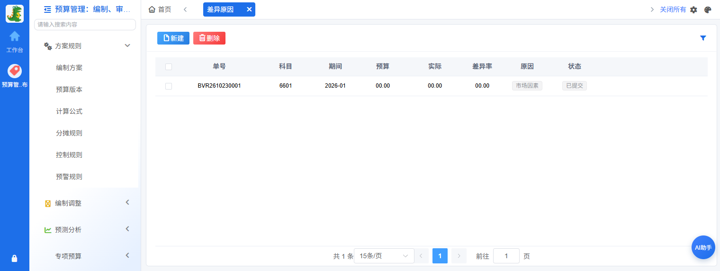
Task: Click the 已提交 status tag
Action: tap(575, 86)
